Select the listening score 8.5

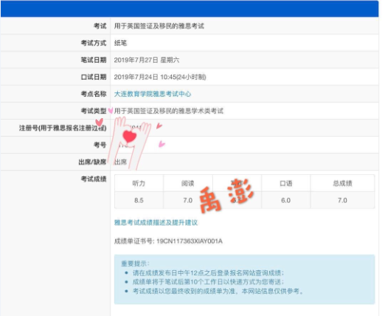click(x=139, y=200)
